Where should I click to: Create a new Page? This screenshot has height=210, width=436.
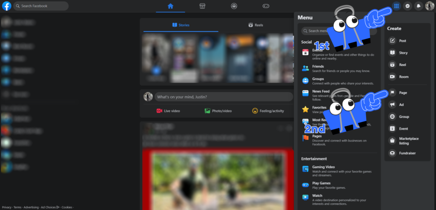pyautogui.click(x=407, y=93)
